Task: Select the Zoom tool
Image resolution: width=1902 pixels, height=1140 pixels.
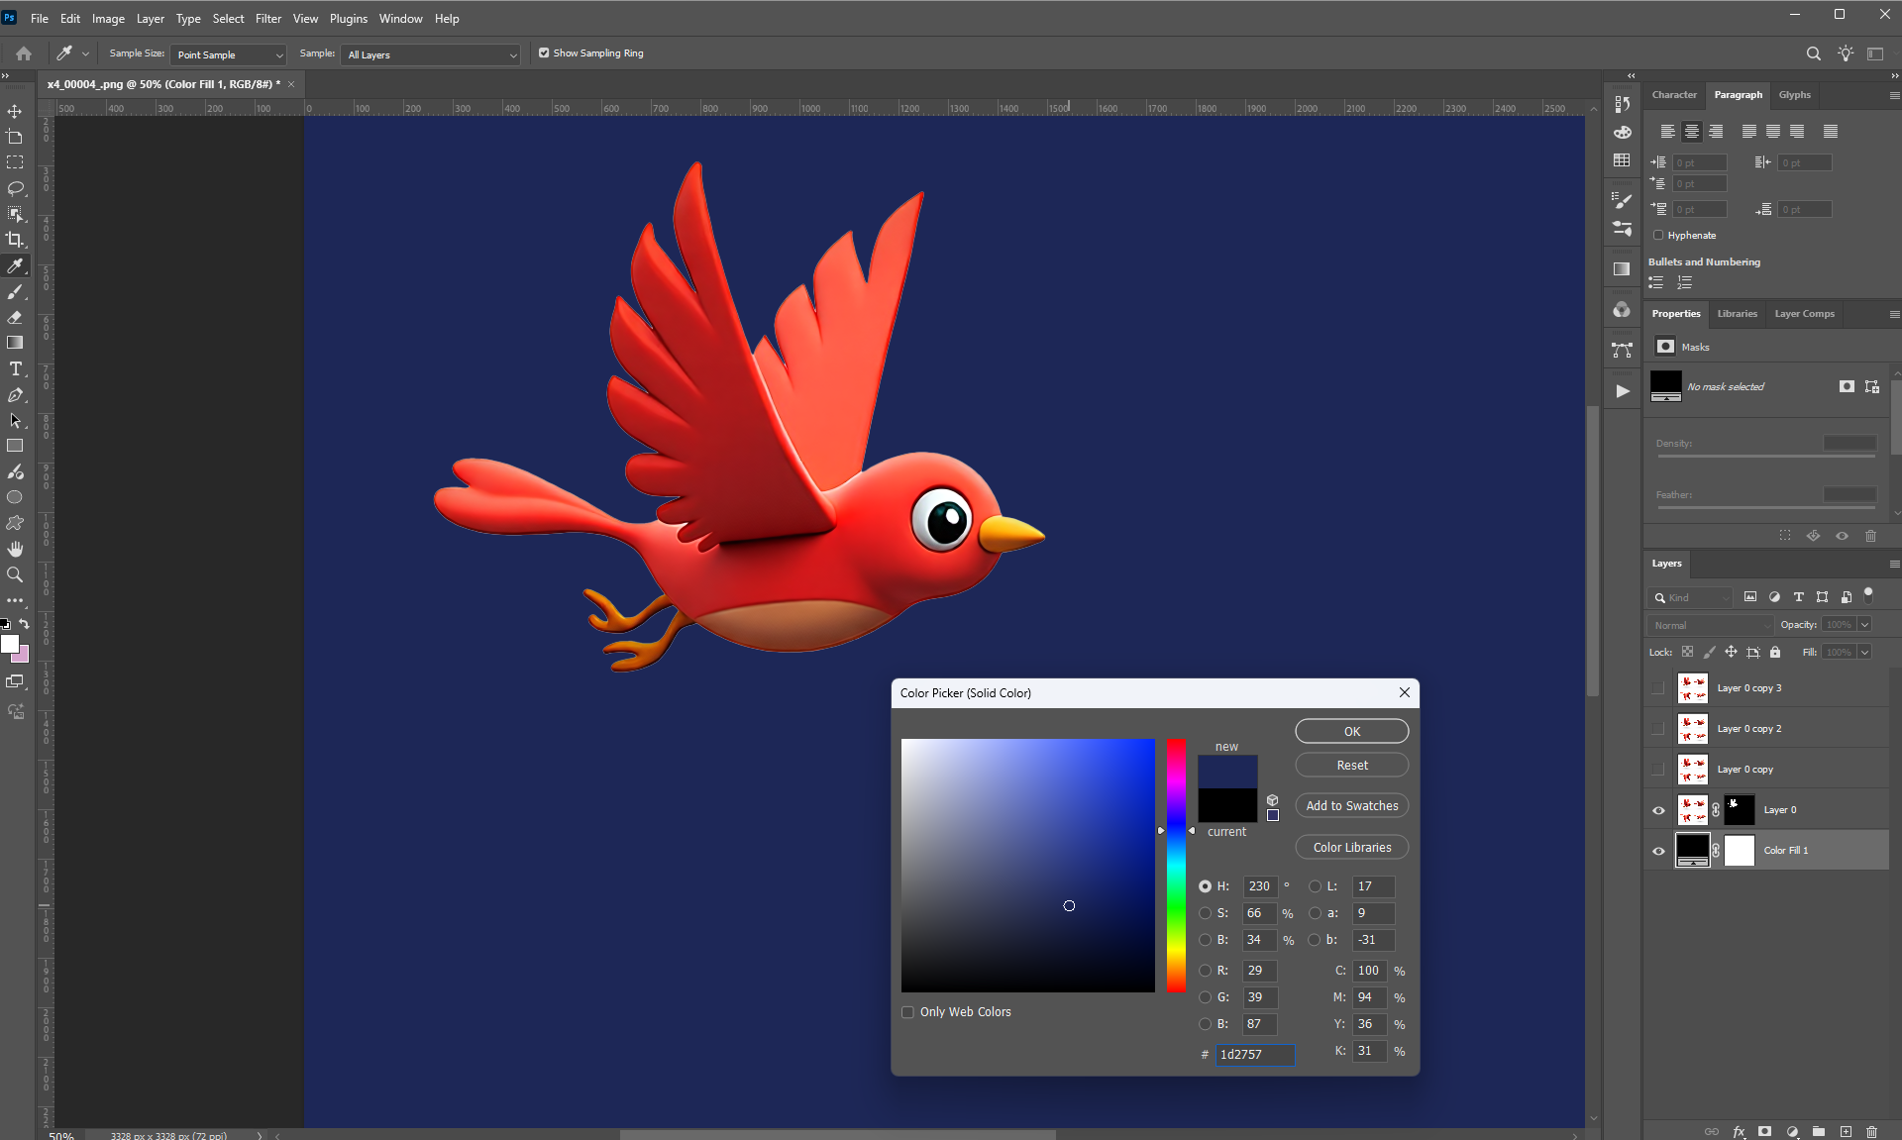Action: coord(15,574)
